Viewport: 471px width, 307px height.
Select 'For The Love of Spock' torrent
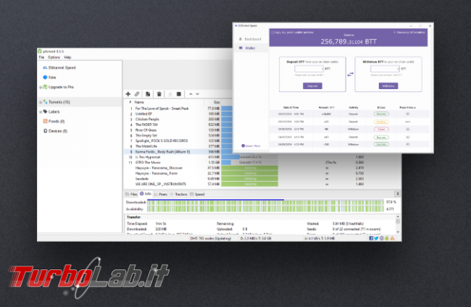point(179,109)
